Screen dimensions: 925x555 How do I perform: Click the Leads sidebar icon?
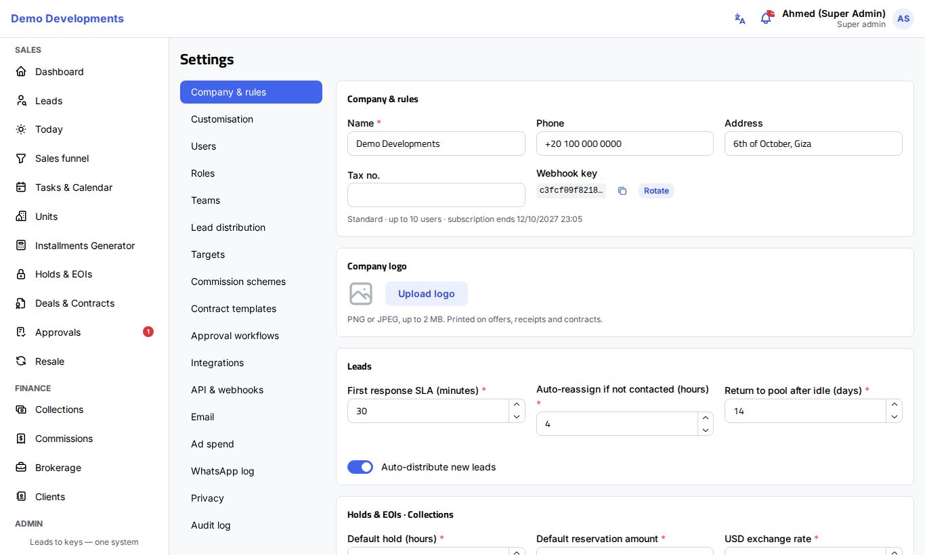tap(21, 101)
